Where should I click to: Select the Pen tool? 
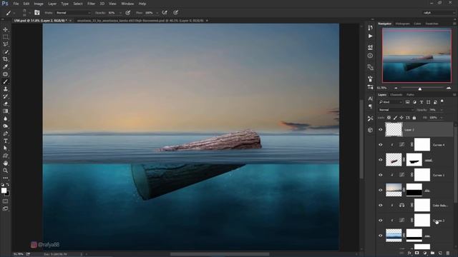click(5, 133)
